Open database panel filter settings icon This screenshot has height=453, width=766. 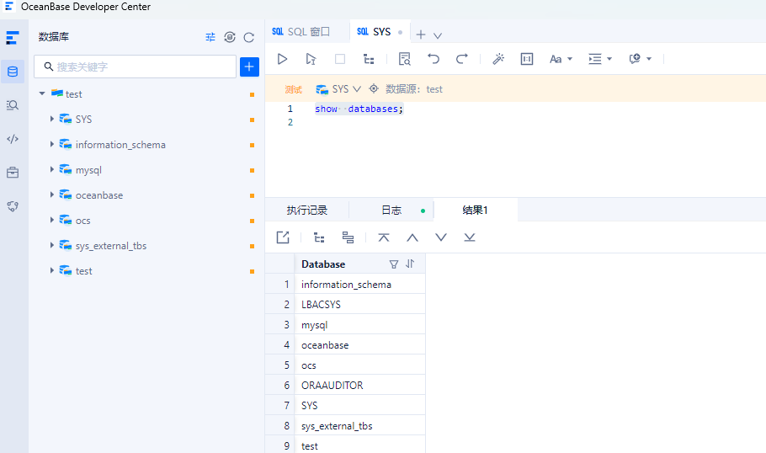(210, 37)
